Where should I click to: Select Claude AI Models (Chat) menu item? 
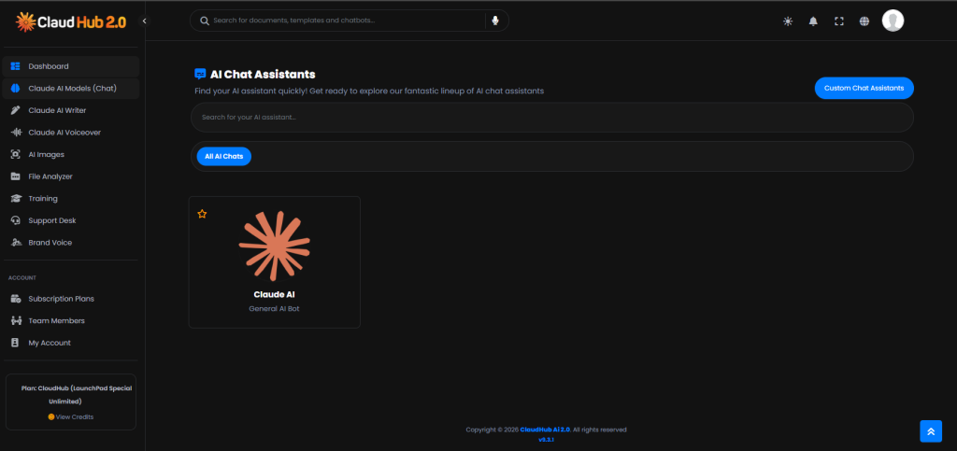click(71, 89)
